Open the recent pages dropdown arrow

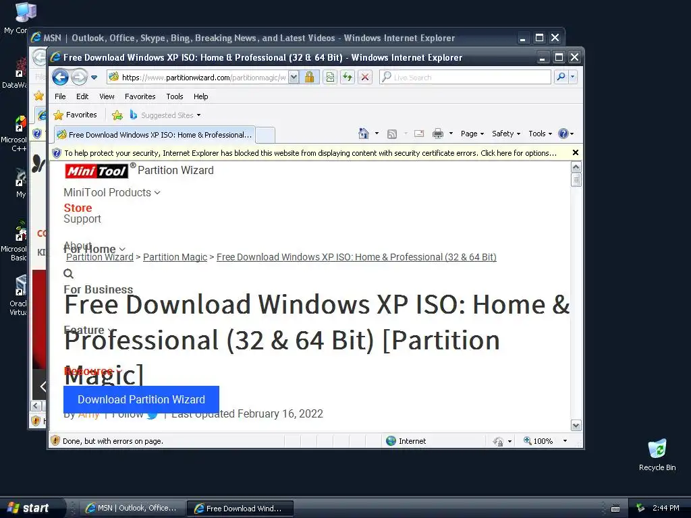(x=94, y=78)
